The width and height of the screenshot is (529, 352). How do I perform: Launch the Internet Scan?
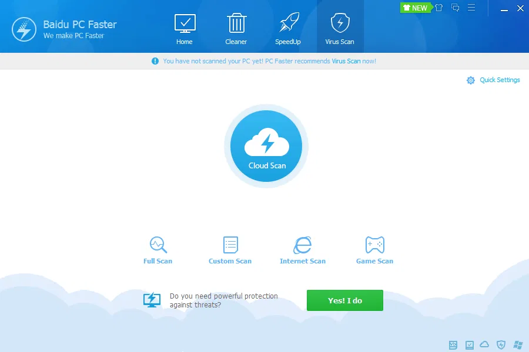click(x=303, y=251)
